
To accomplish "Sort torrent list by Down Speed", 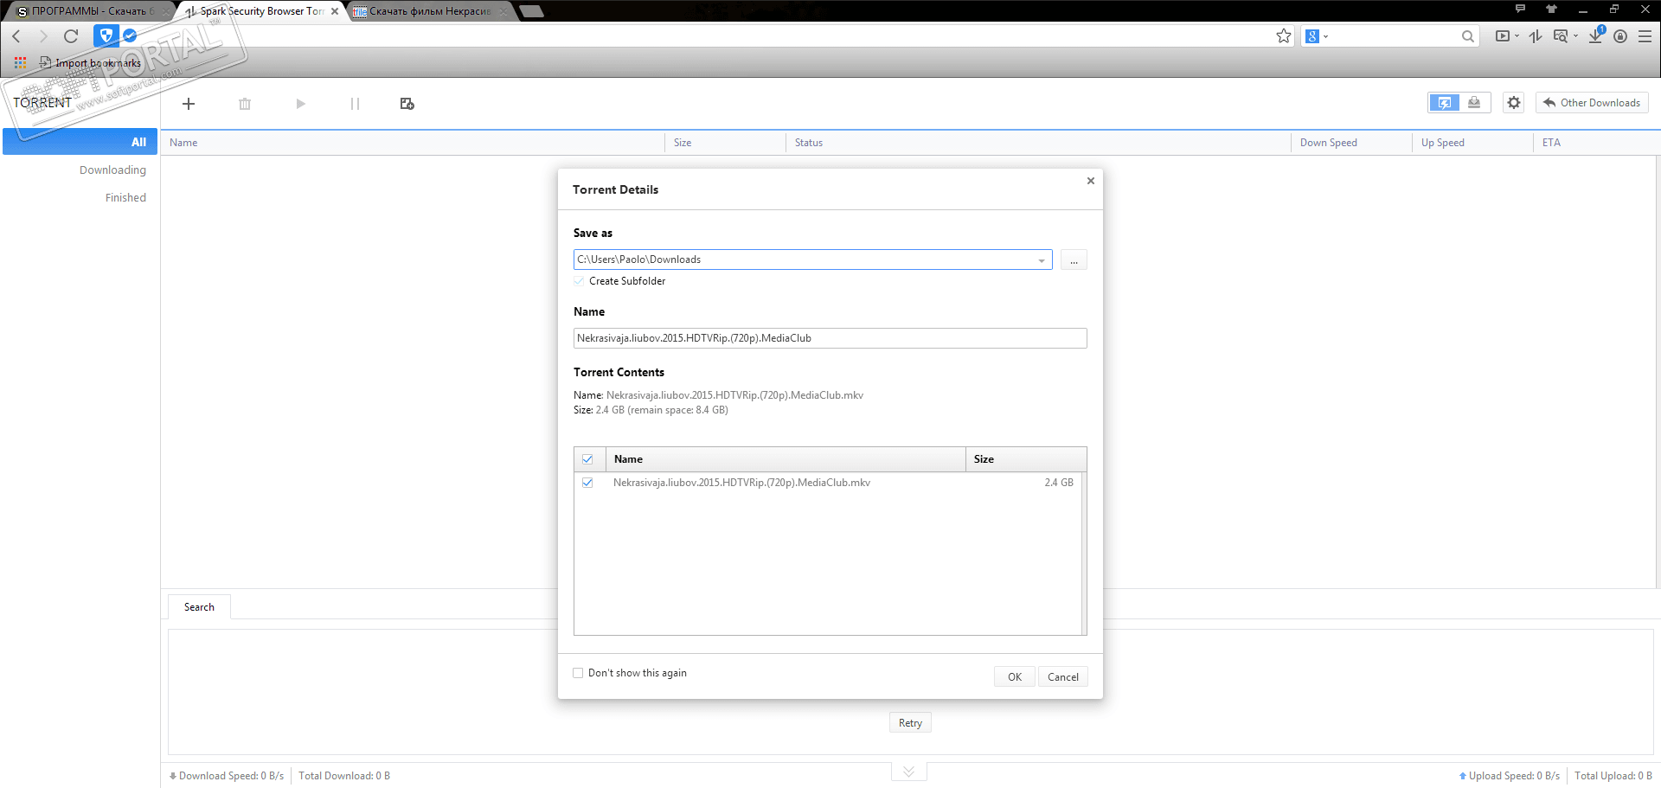I will click(x=1352, y=143).
